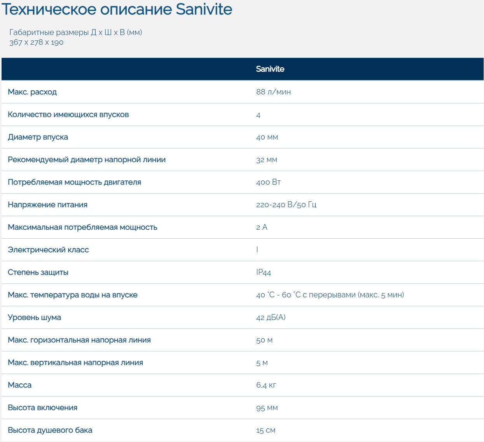The width and height of the screenshot is (484, 442).
Task: Click the heading "Техническое описание Sanivite"
Action: click(x=117, y=9)
